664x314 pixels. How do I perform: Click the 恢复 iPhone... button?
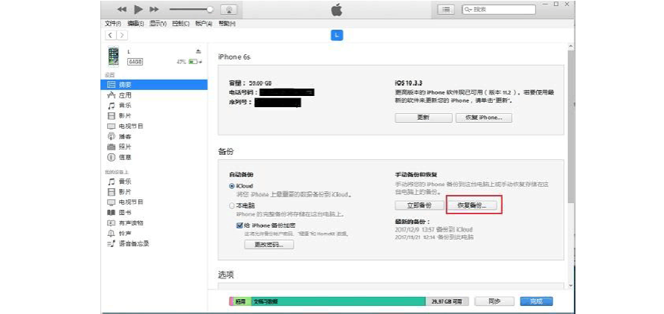pyautogui.click(x=483, y=118)
